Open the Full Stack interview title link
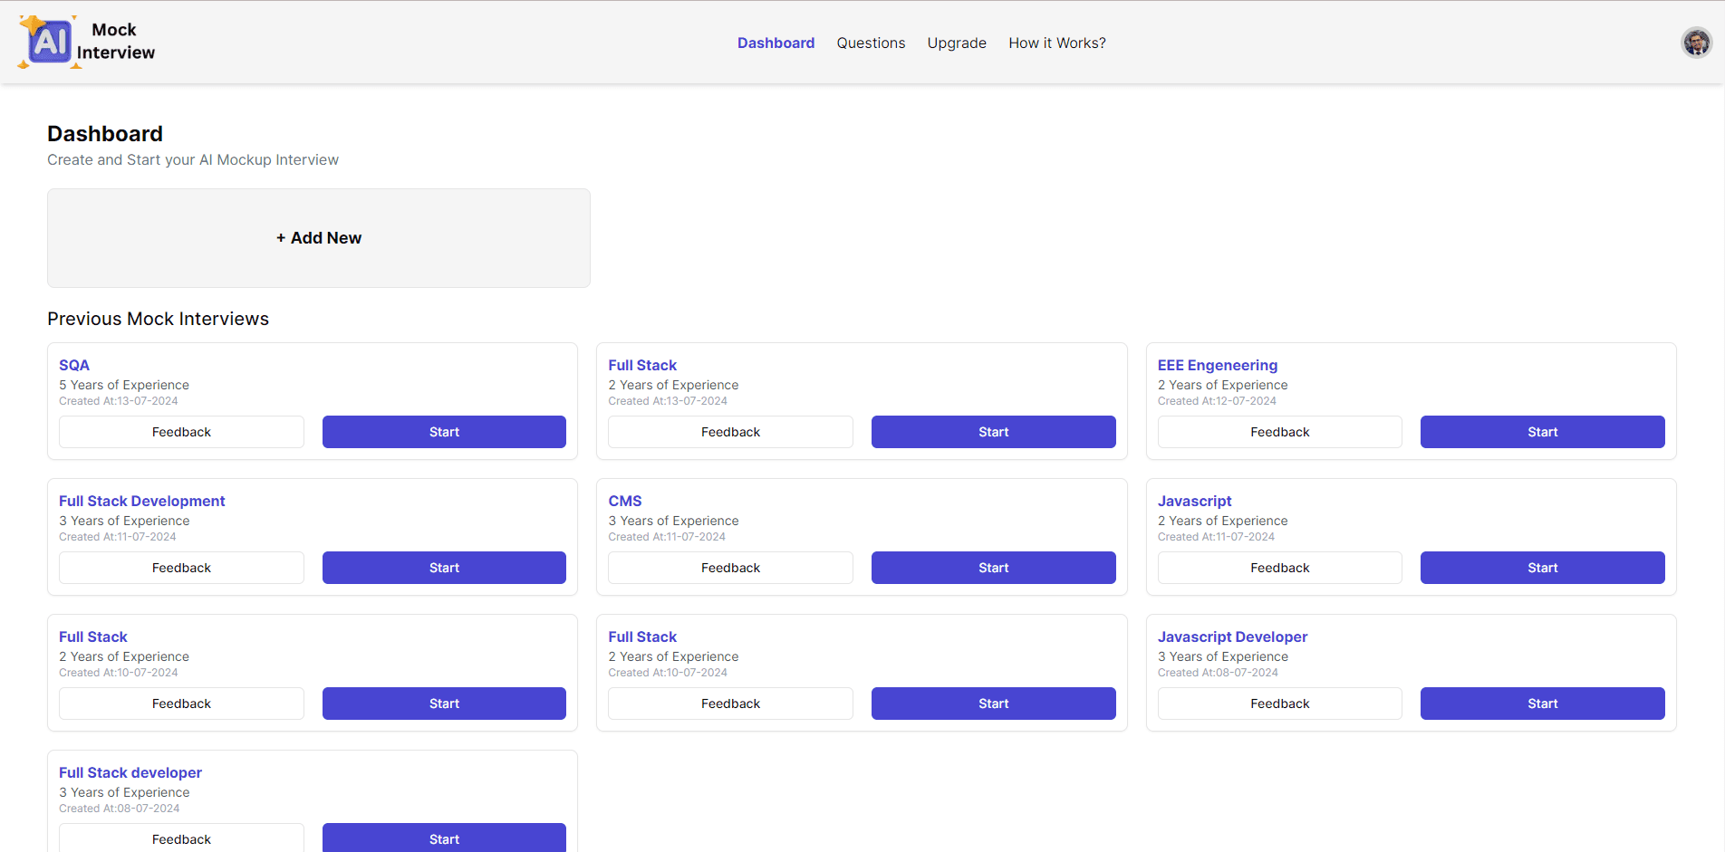The height and width of the screenshot is (852, 1725). click(642, 365)
